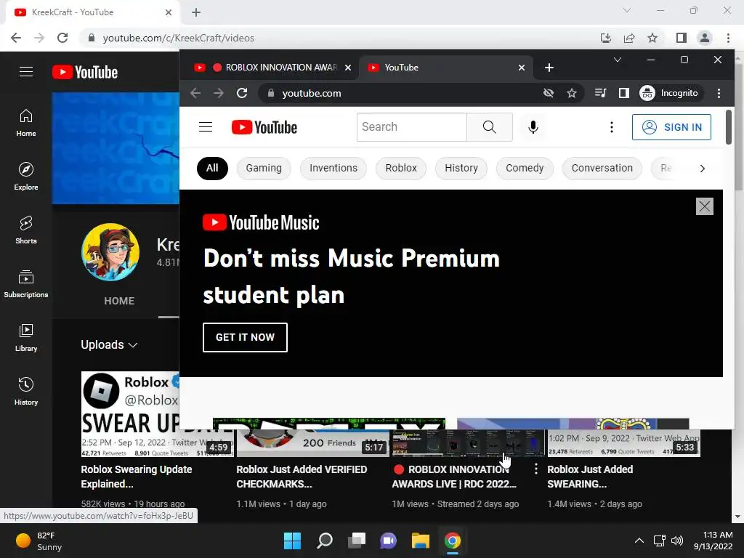This screenshot has height=558, width=744.
Task: Open video 'Roblox Just Added VERIFIED CHECKMARKS...'
Action: pos(302,477)
